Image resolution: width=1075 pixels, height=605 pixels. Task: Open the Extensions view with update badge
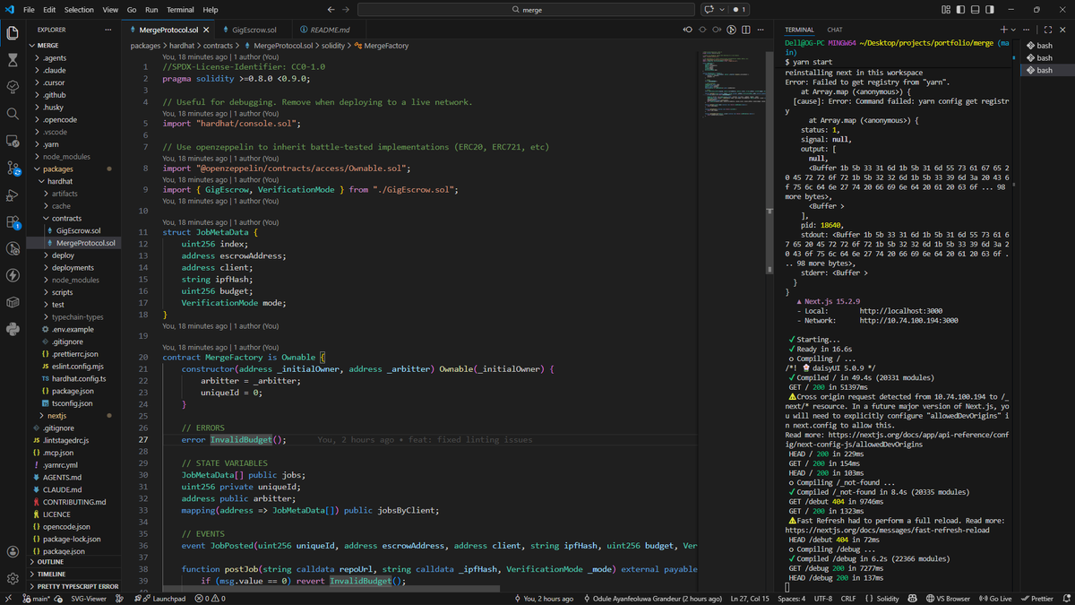coord(13,221)
